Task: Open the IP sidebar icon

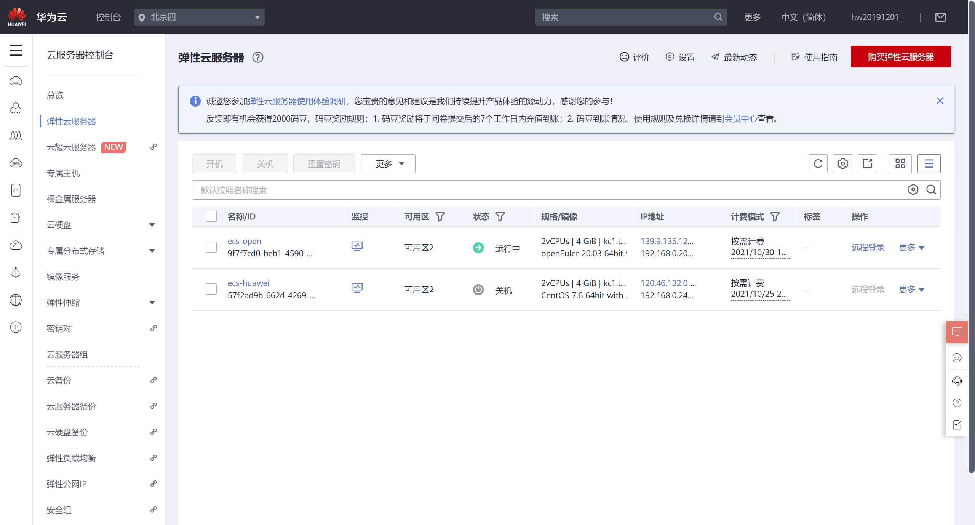Action: coord(16,327)
